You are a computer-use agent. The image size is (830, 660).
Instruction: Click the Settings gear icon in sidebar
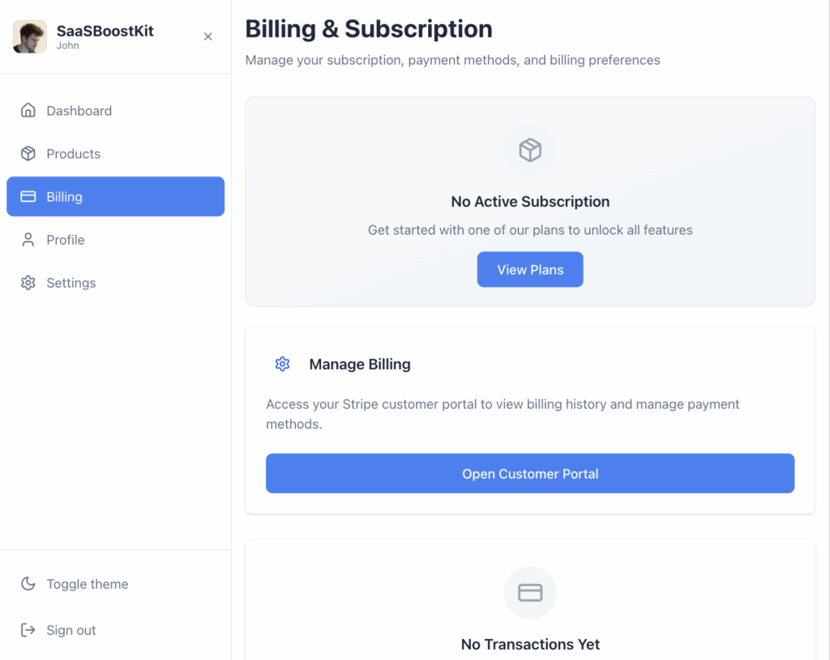pyautogui.click(x=28, y=283)
